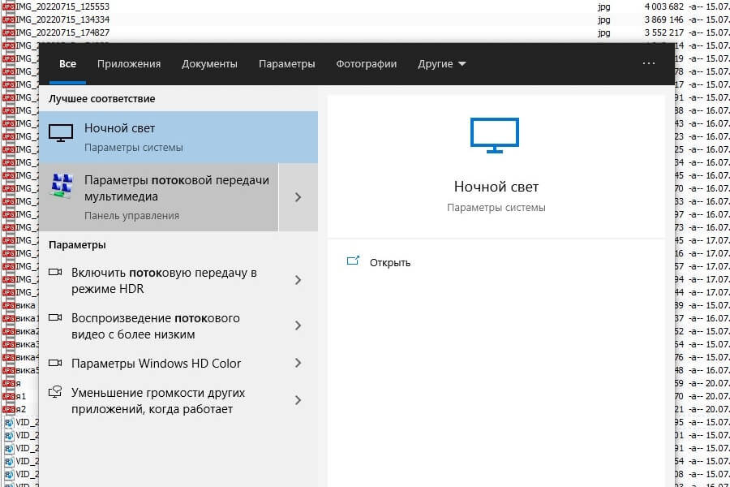Image resolution: width=730 pixels, height=487 pixels.
Task: Select the Фотографии filter tab
Action: [x=367, y=64]
